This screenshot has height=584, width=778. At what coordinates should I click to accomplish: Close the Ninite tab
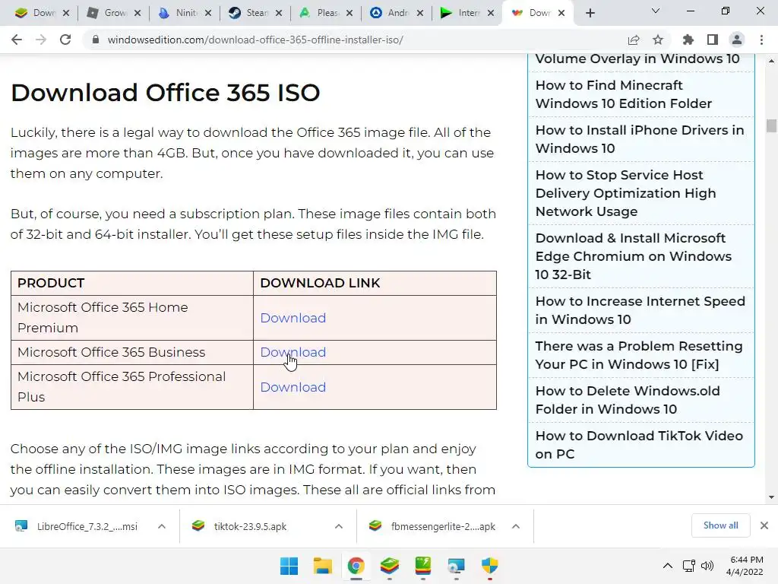point(208,14)
